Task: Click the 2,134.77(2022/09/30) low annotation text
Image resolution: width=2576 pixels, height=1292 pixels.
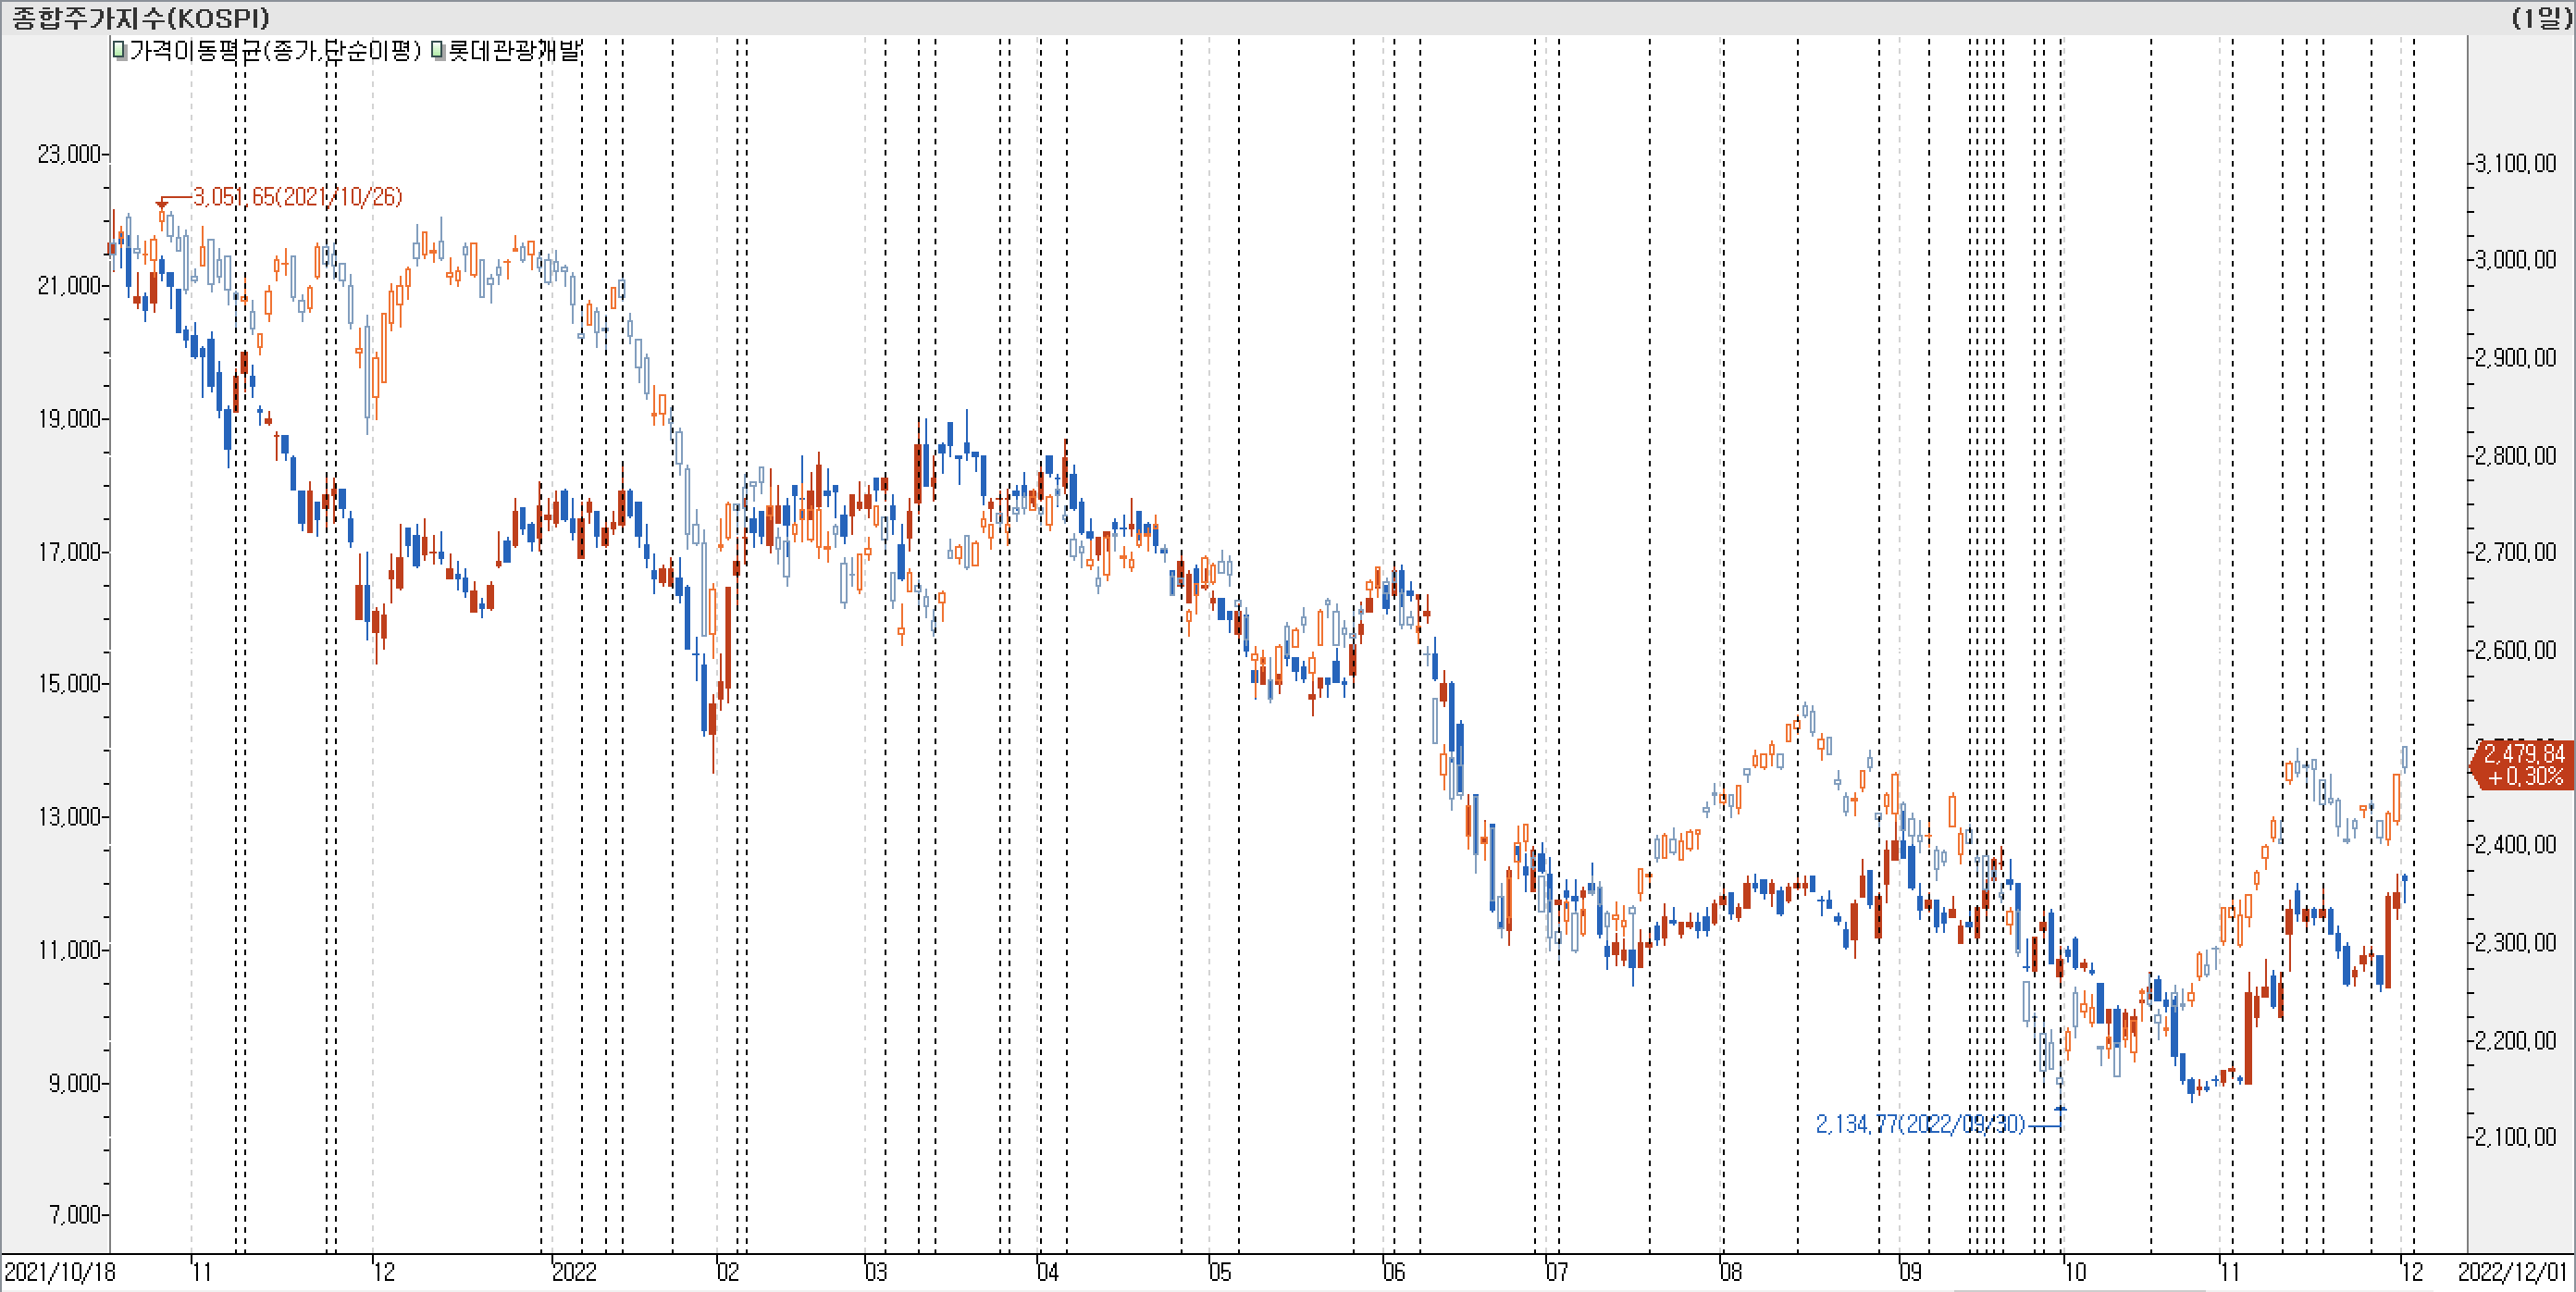Action: point(1919,1124)
